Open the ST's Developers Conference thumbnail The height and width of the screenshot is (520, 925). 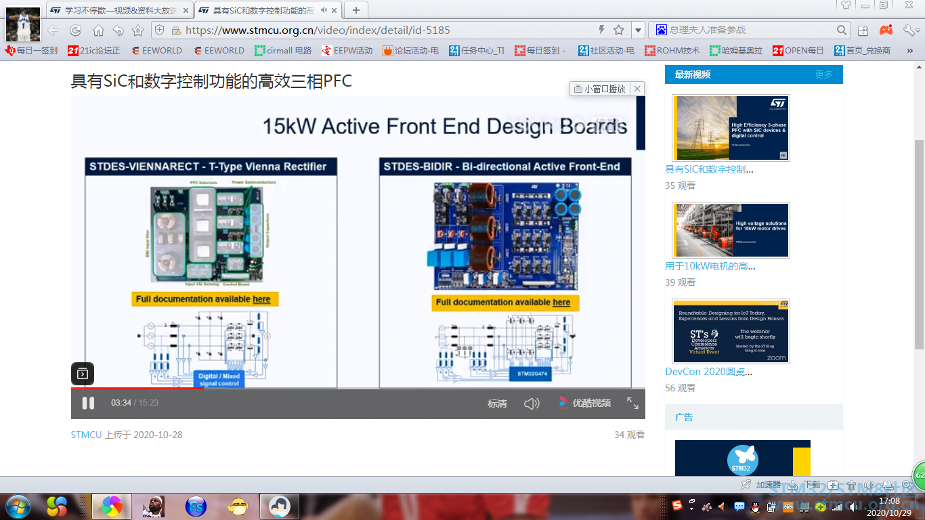pos(731,331)
